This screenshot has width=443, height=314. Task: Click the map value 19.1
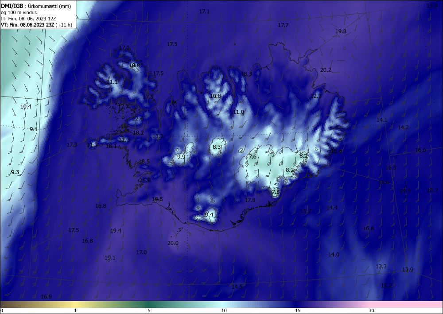[x=110, y=258]
